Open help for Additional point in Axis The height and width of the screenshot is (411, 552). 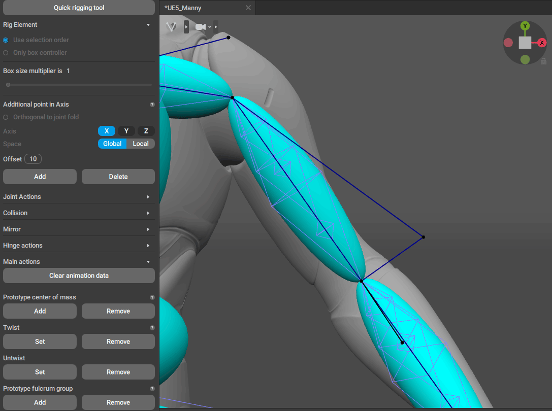click(152, 105)
